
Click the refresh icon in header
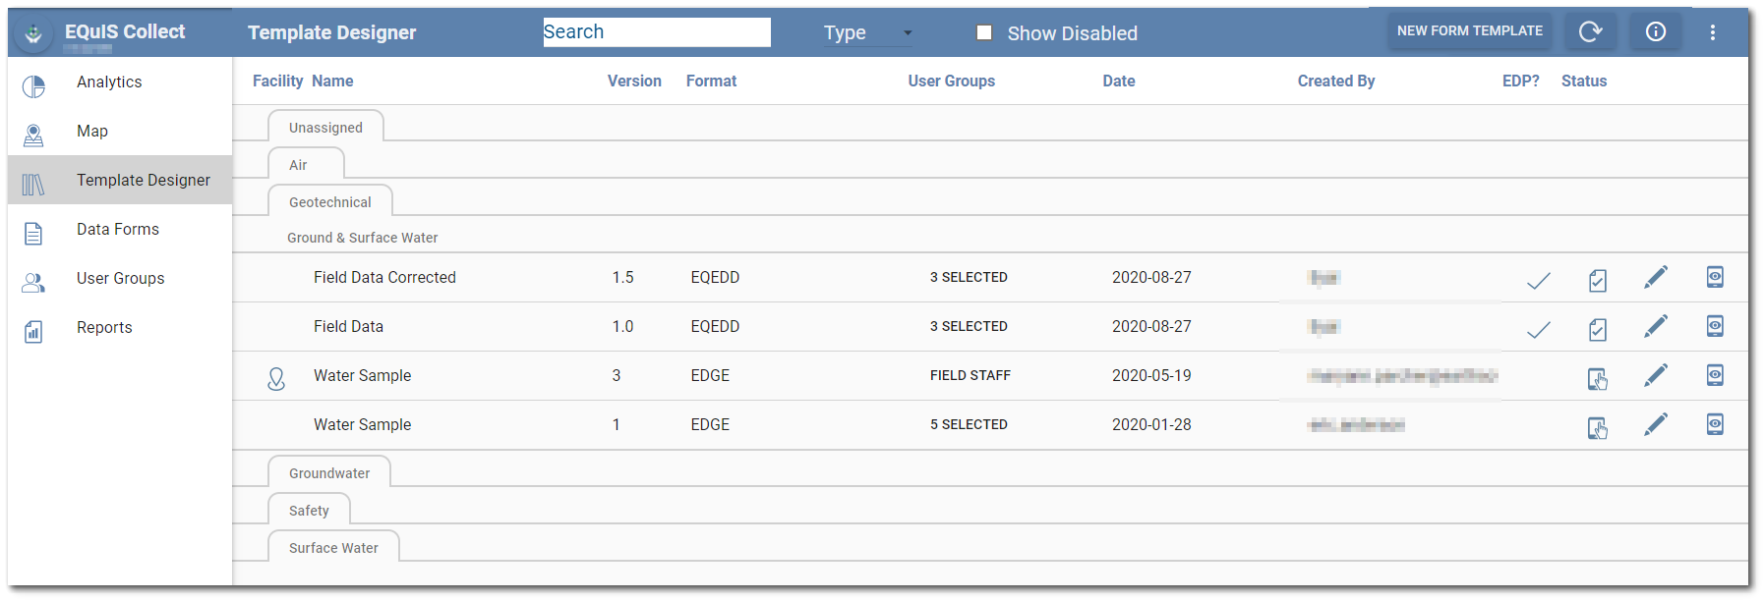pos(1590,31)
